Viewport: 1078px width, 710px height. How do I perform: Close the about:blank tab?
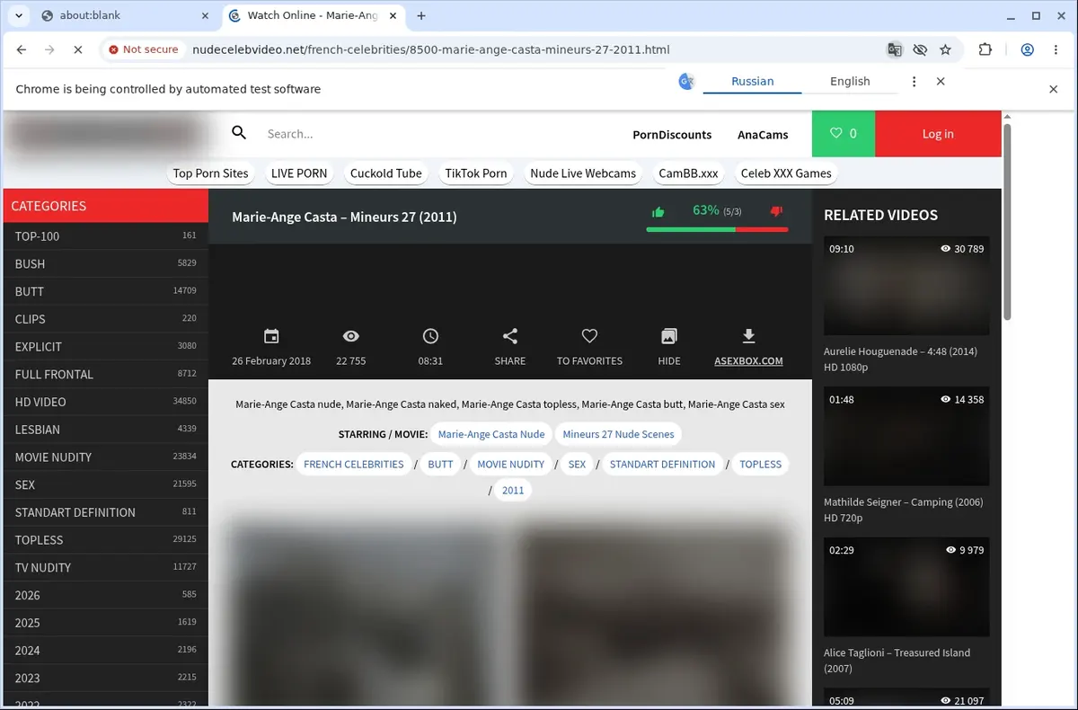click(x=205, y=15)
